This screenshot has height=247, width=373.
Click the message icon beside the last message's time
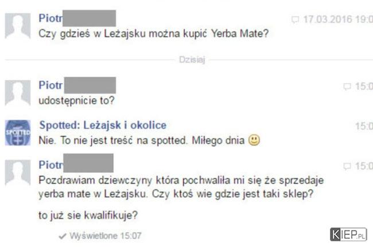347,166
